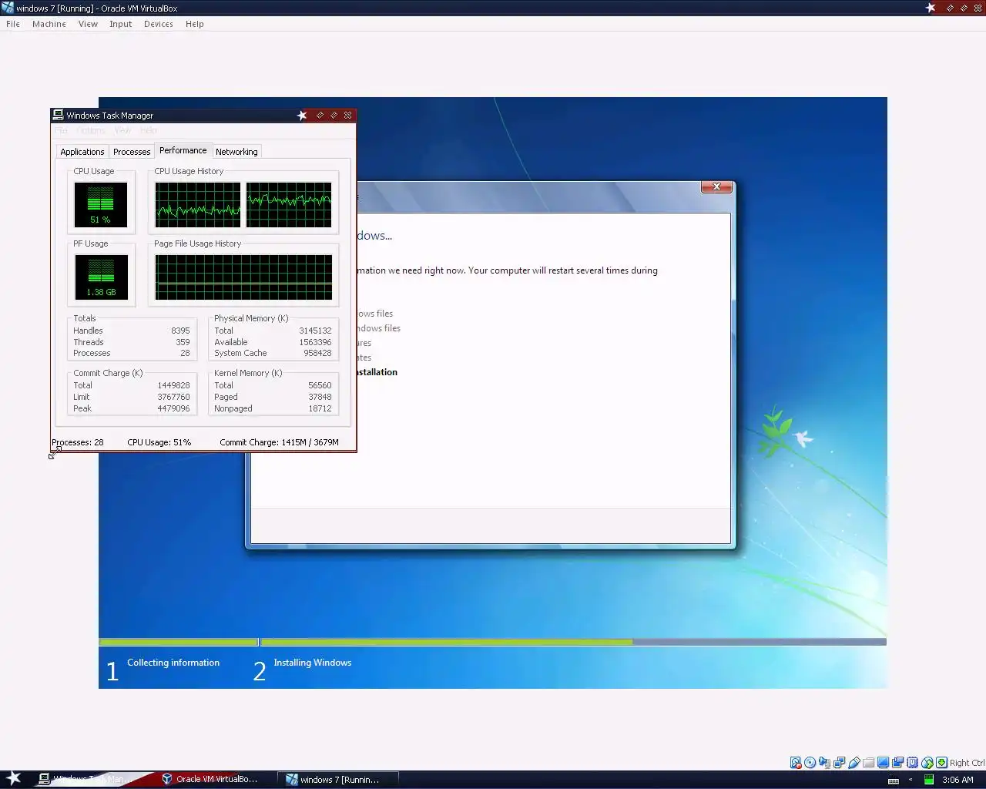Open the Task Manager Options menu
This screenshot has height=789, width=986.
point(91,130)
